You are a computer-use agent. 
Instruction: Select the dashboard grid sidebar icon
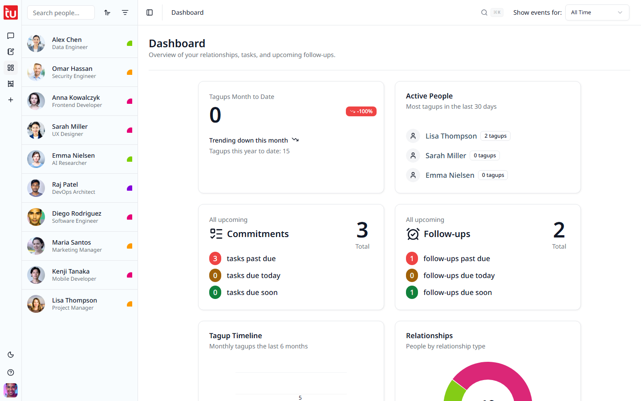[11, 68]
